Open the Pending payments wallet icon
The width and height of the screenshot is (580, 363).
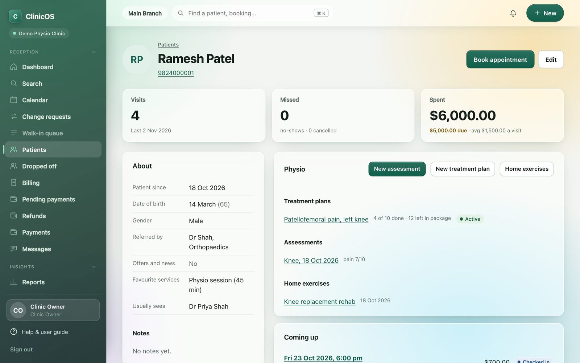coord(14,199)
